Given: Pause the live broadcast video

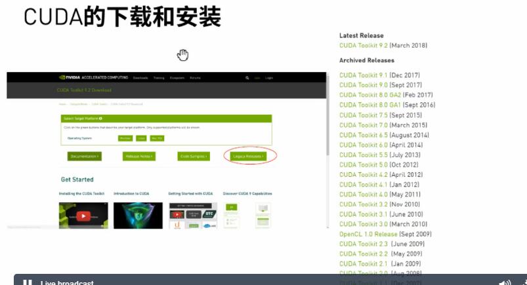Looking at the screenshot, I should 28,282.
